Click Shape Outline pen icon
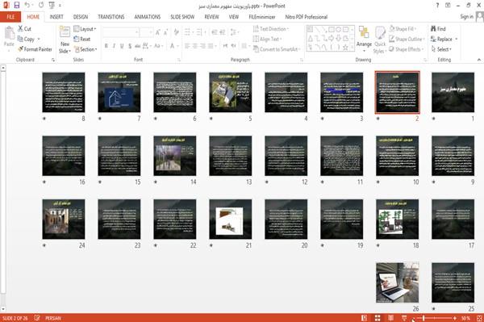The image size is (484, 322). coord(392,39)
